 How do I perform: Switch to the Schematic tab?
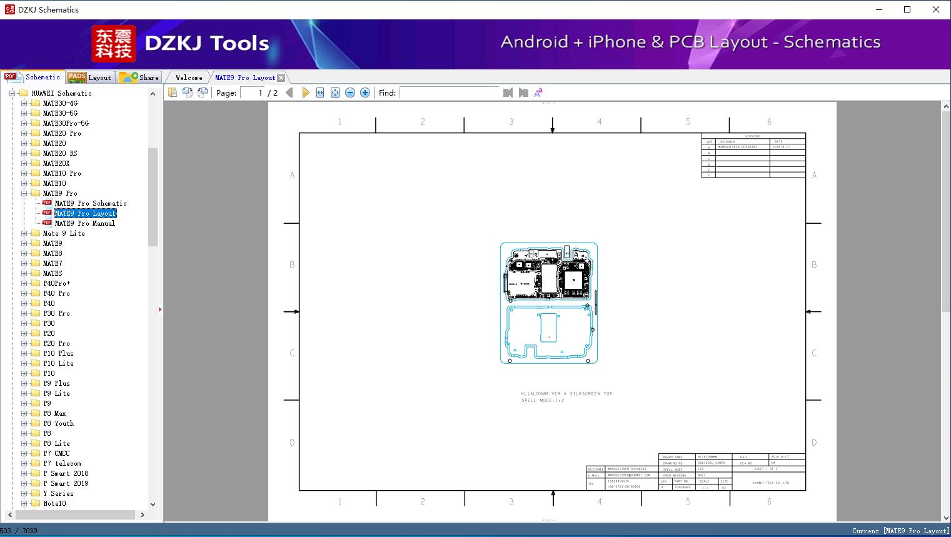[x=33, y=77]
